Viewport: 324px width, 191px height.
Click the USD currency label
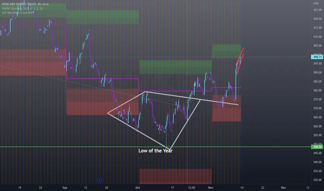click(x=316, y=3)
